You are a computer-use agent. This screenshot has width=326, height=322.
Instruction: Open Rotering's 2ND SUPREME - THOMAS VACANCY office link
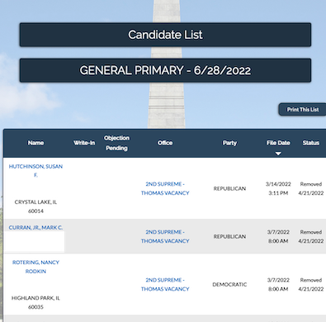tap(165, 284)
